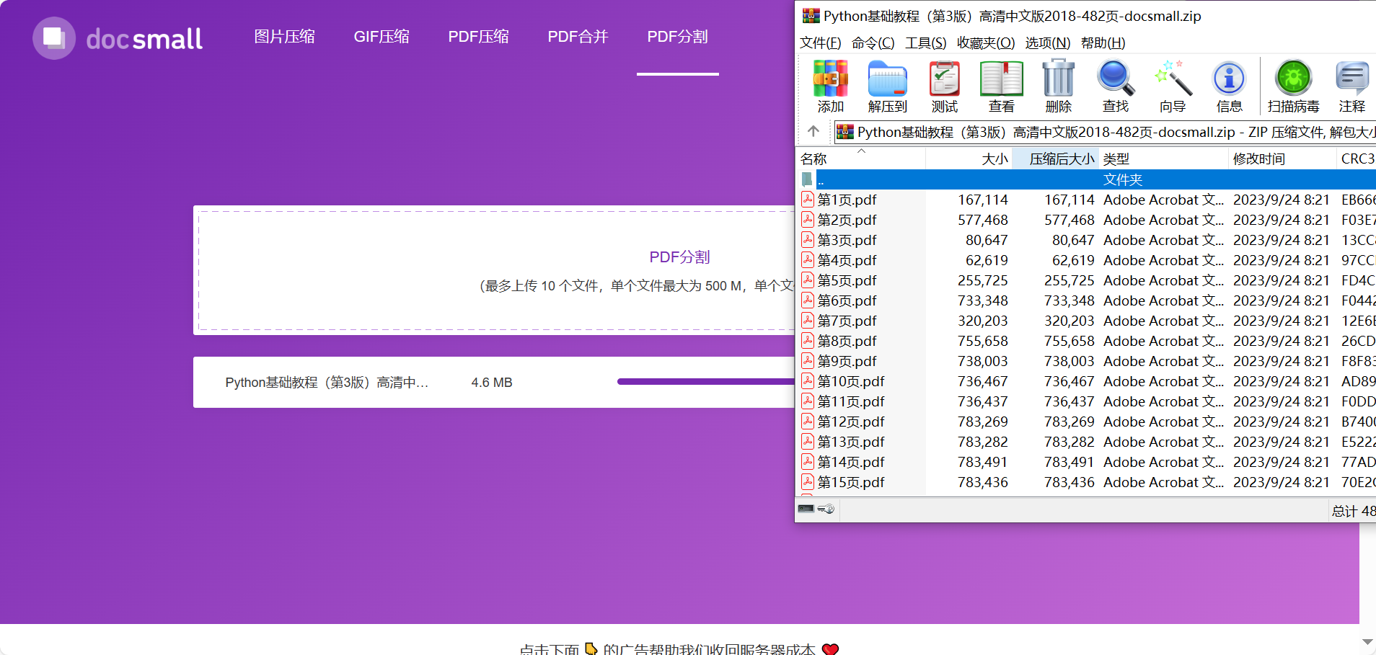
Task: Select file 第8页.pdf in the list
Action: coord(847,341)
